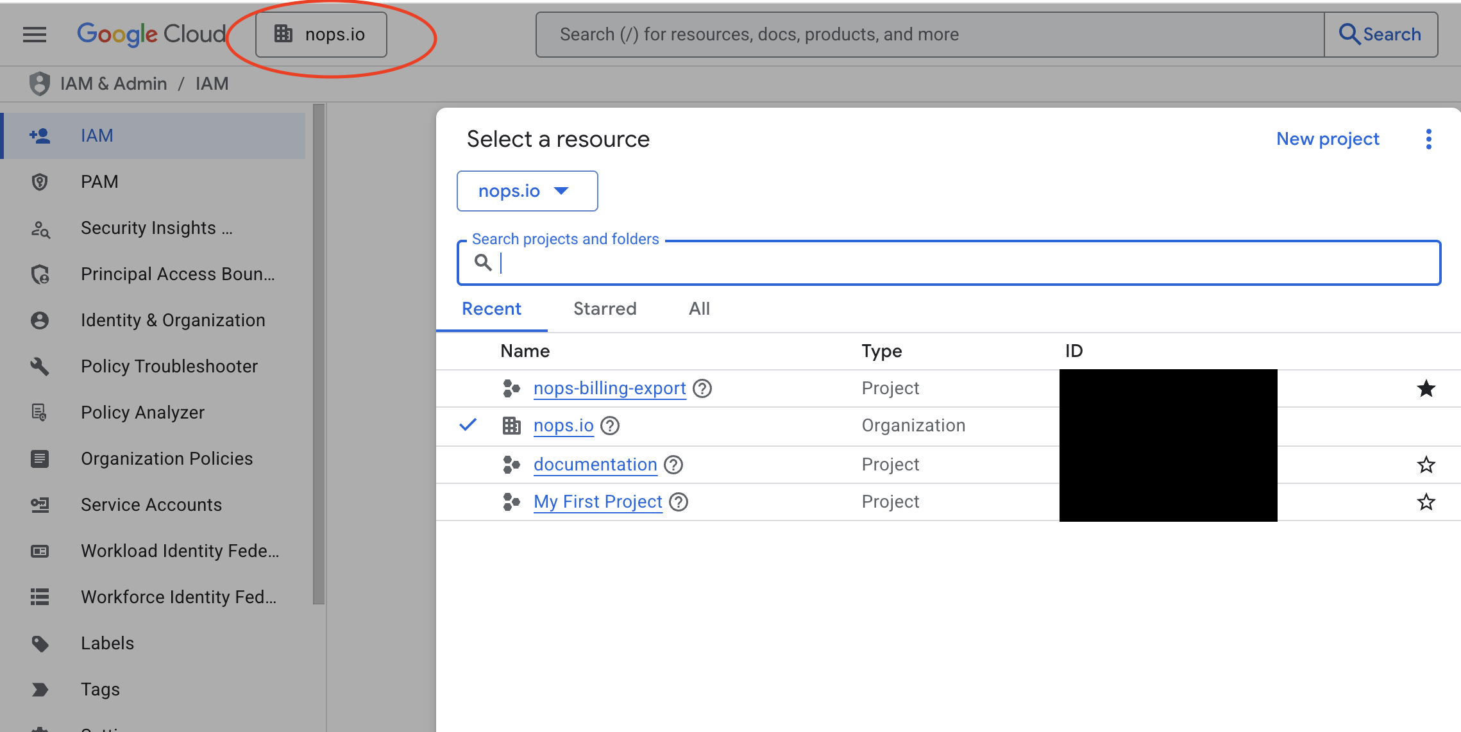Viewport: 1461px width, 732px height.
Task: Focus the Search projects and folders field
Action: tap(898, 263)
